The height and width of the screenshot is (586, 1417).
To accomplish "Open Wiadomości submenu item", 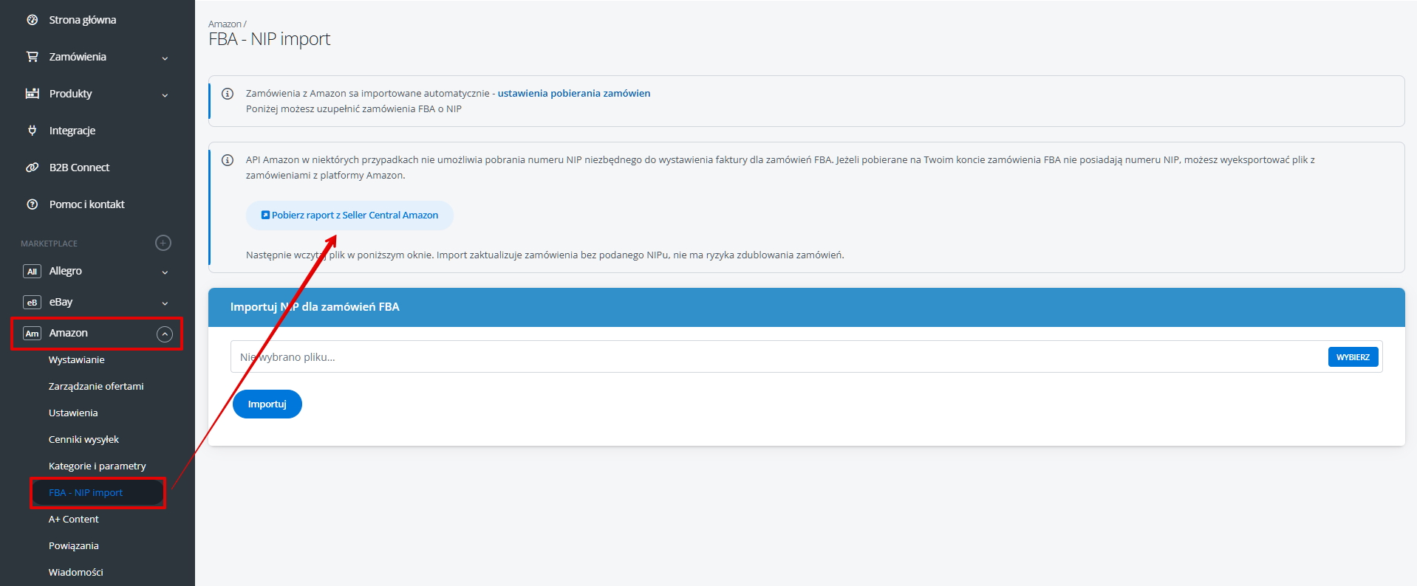I will [76, 573].
